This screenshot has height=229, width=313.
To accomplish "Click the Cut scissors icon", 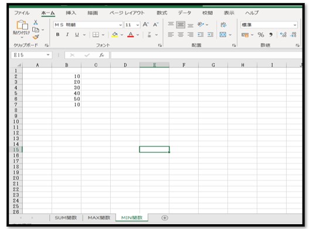I will pyautogui.click(x=36, y=22).
